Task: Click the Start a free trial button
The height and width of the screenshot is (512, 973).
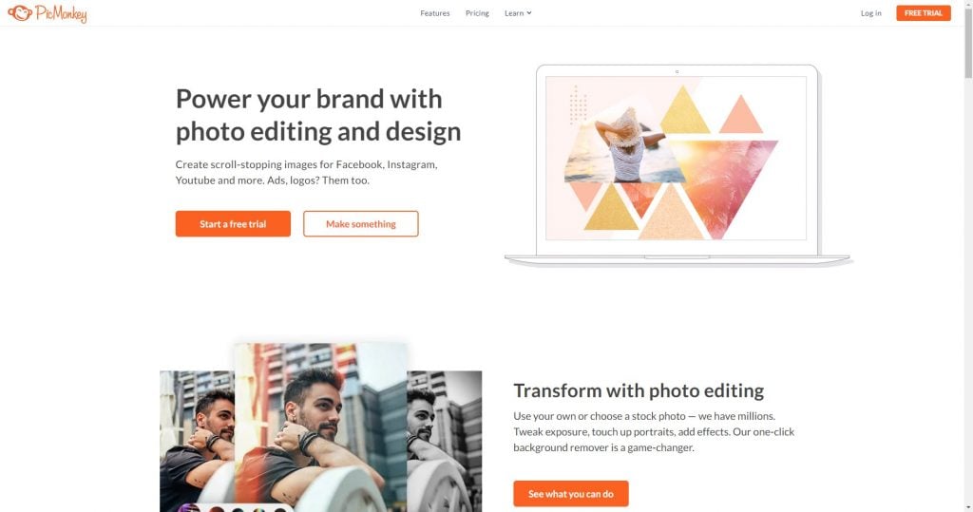Action: pyautogui.click(x=233, y=223)
